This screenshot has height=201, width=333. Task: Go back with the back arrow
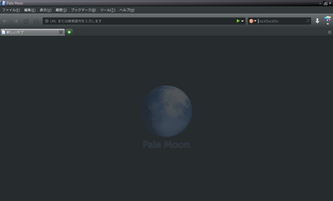5,21
